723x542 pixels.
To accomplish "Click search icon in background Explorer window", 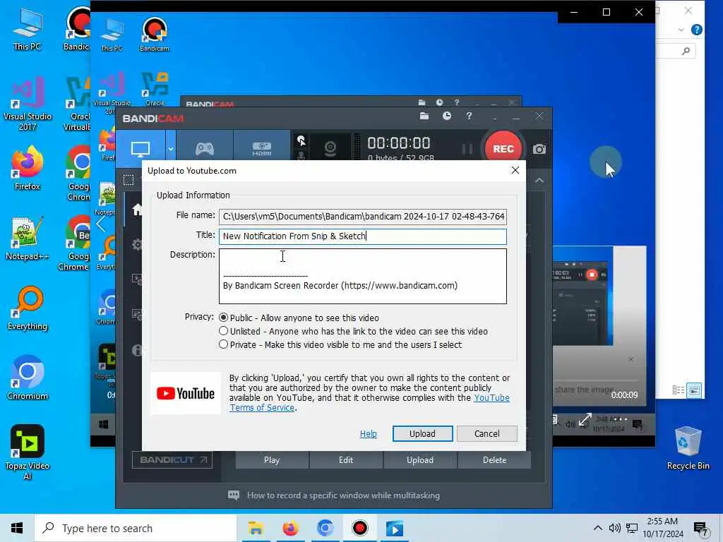I will point(686,51).
